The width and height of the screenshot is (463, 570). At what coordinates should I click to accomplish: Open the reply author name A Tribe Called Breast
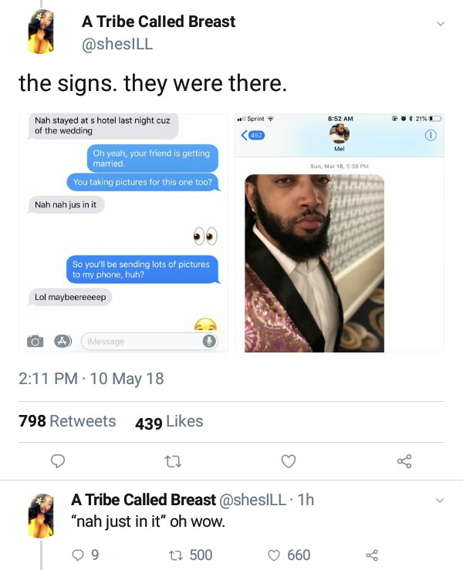[x=144, y=500]
